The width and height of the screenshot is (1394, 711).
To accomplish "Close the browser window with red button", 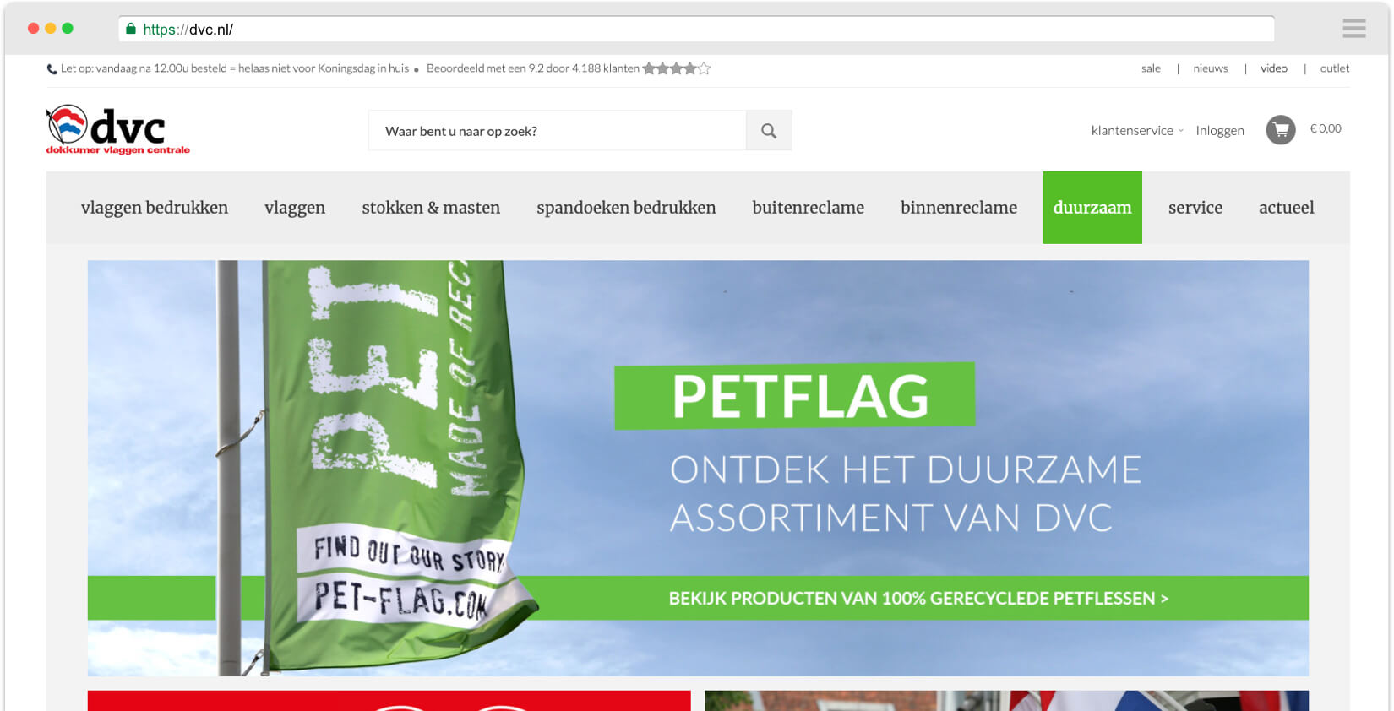I will coord(34,28).
